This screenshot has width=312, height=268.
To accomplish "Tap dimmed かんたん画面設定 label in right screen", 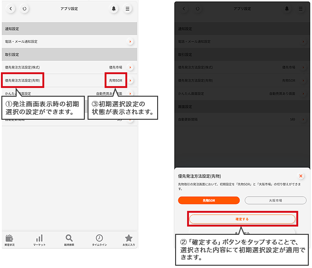I will (x=191, y=93).
